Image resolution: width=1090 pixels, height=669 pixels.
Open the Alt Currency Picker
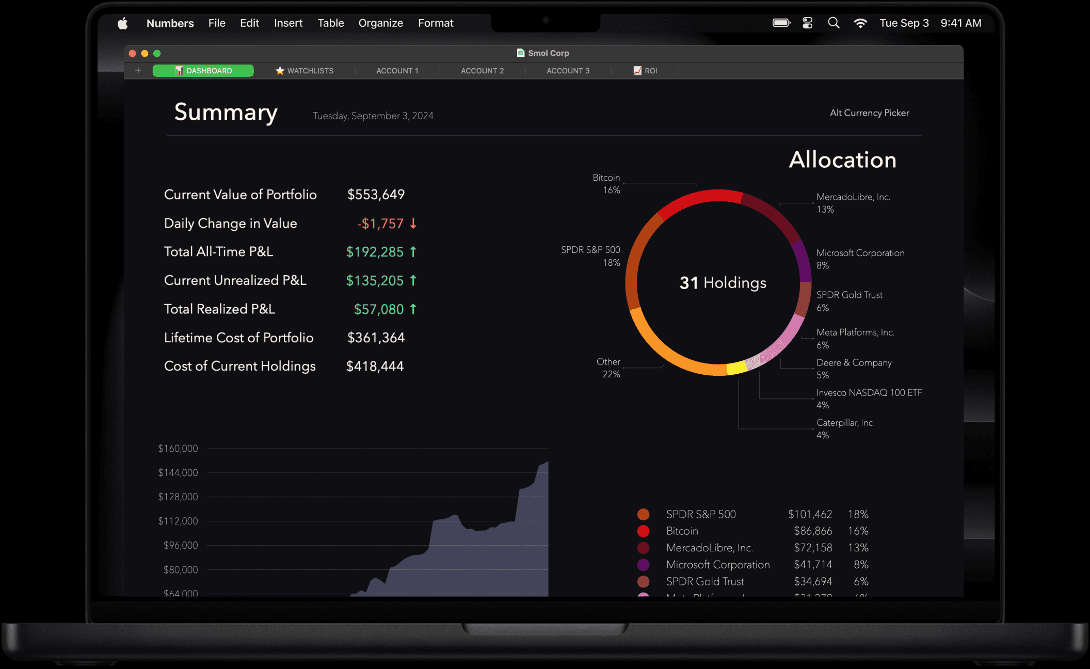point(869,113)
